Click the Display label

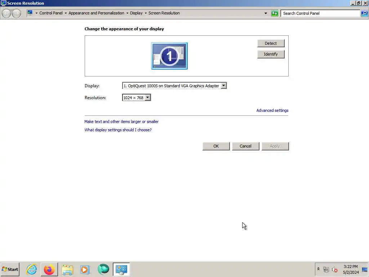92,86
